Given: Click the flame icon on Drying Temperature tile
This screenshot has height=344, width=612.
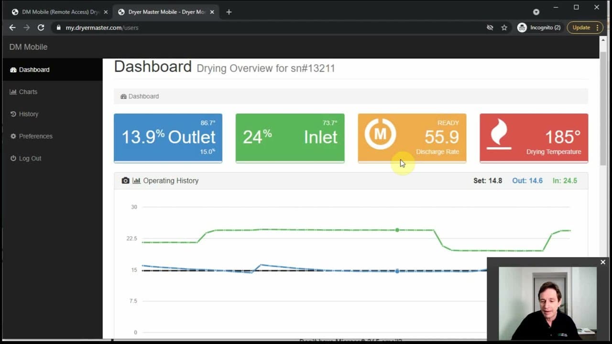Looking at the screenshot, I should [x=499, y=134].
